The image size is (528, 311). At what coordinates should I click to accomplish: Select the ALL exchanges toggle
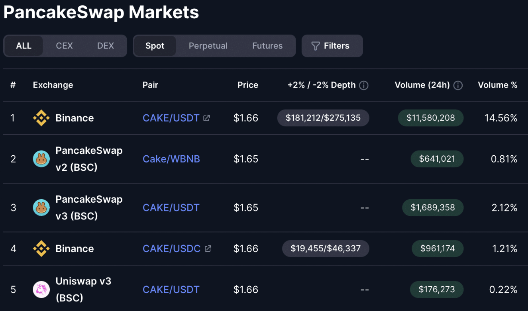coord(24,46)
